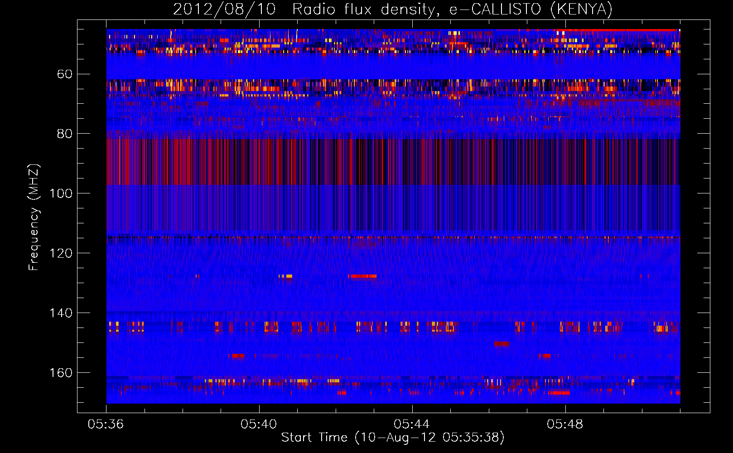Click the 'Start Time (10-Aug-12 05:35:38)' axis label
Viewport: 733px width, 453px height.
393,438
